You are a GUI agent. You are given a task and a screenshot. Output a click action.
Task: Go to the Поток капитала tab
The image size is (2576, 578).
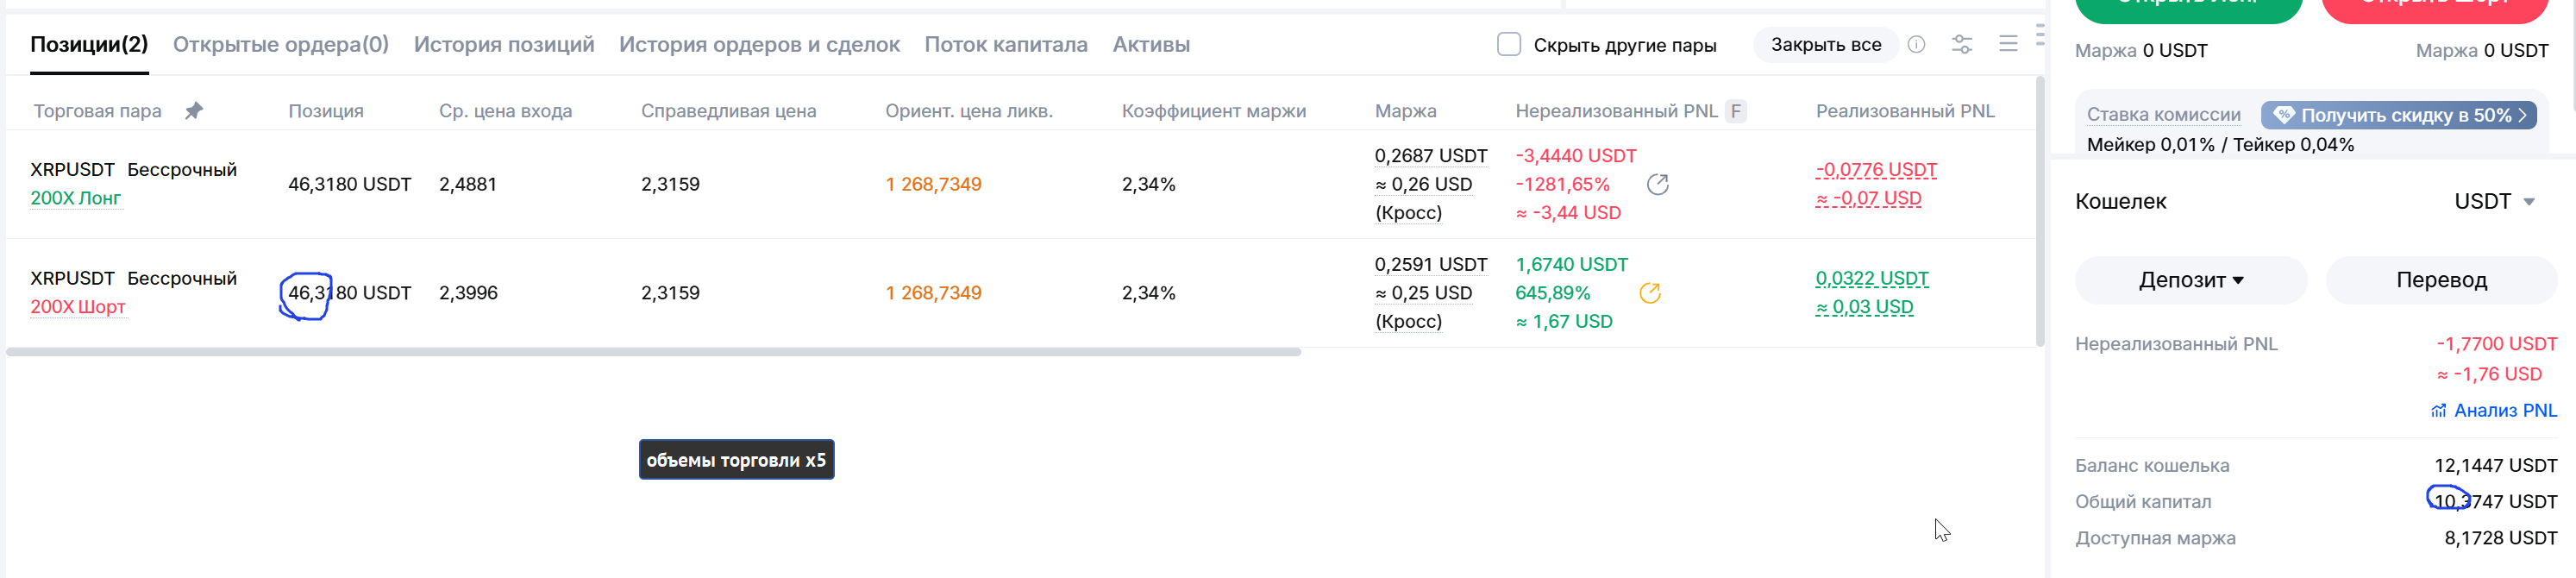pyautogui.click(x=1005, y=45)
